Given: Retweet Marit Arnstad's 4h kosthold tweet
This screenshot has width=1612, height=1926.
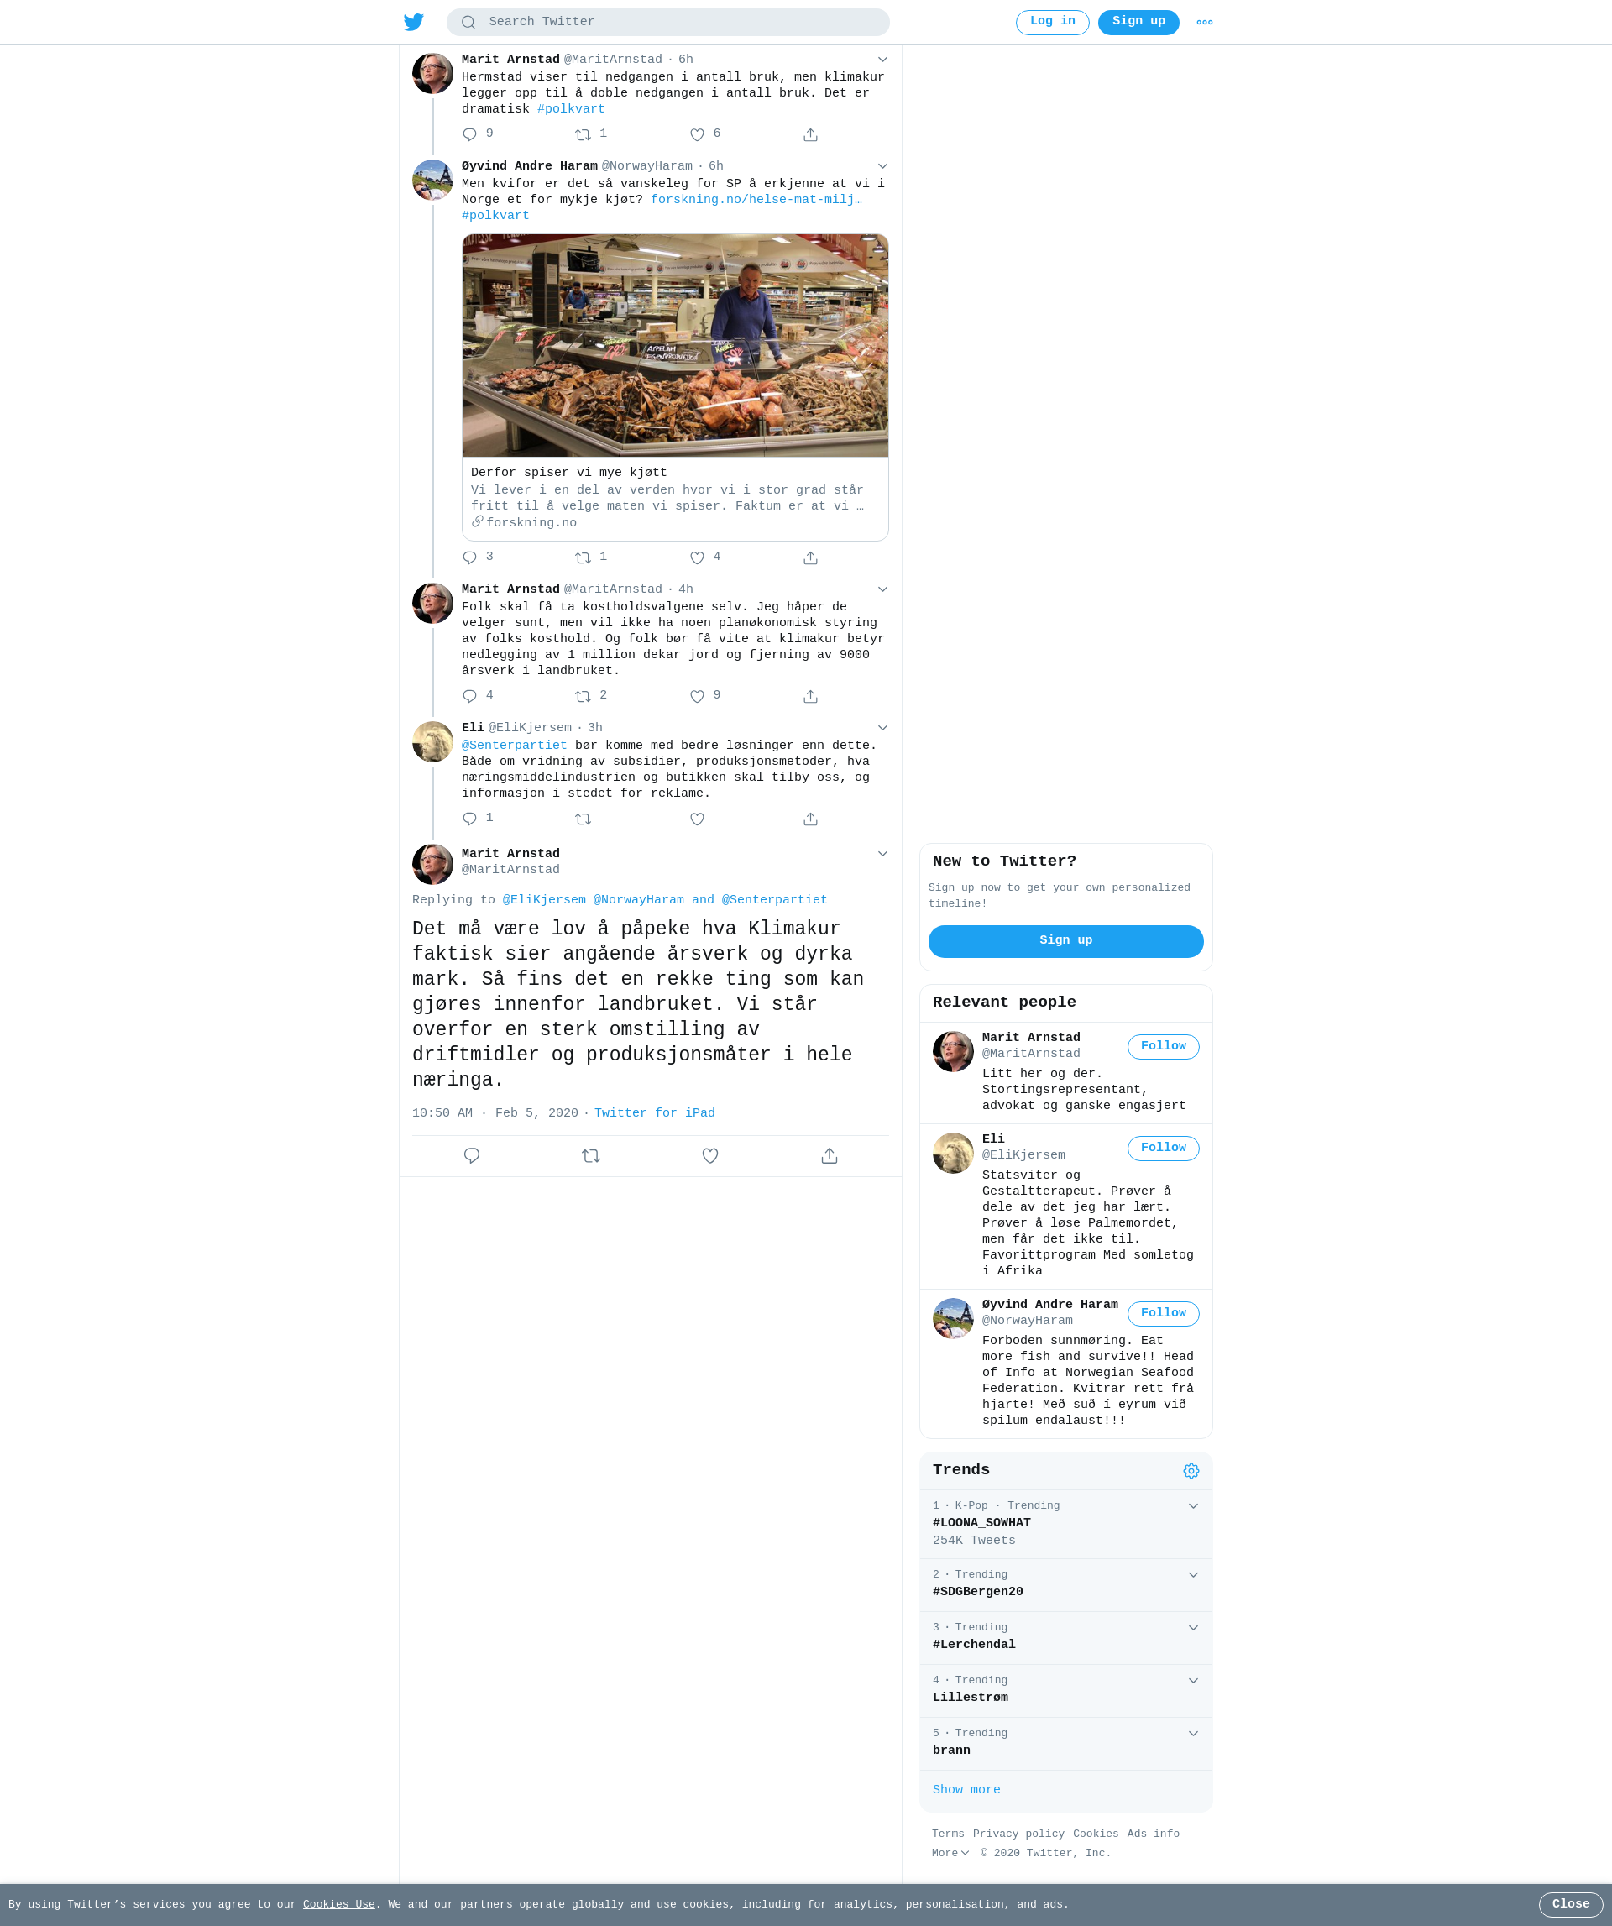Looking at the screenshot, I should point(583,696).
